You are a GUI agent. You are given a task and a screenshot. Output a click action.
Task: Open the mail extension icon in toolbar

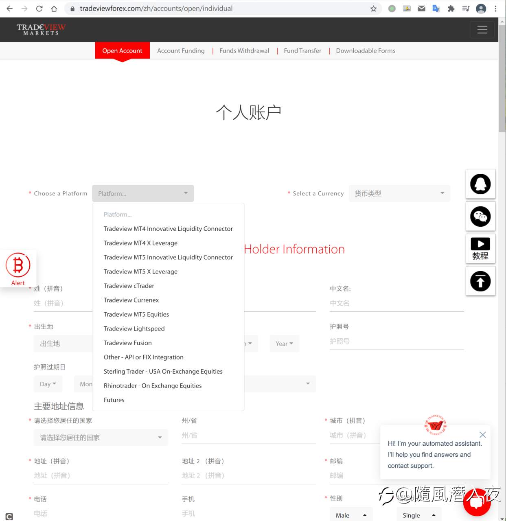coord(422,9)
